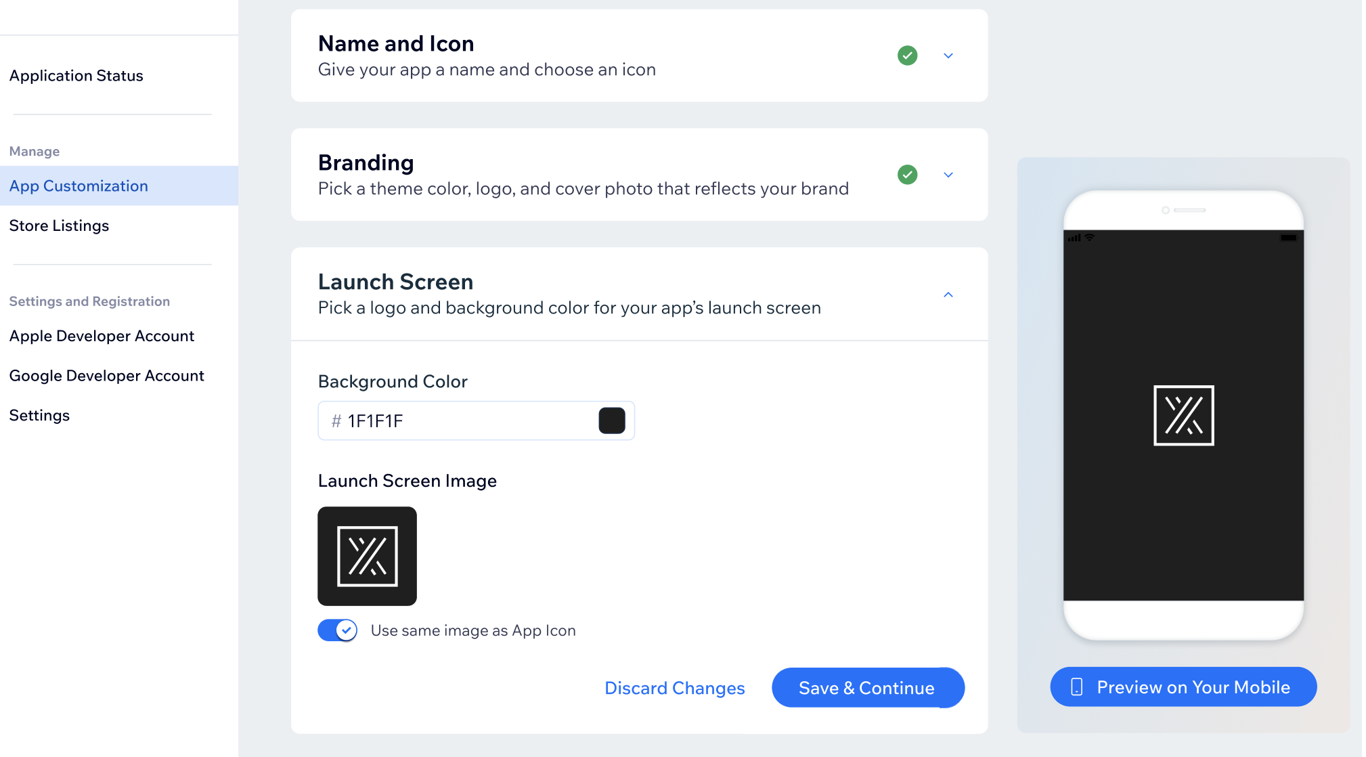This screenshot has height=757, width=1366.
Task: Click Save & Continue button
Action: pyautogui.click(x=866, y=688)
